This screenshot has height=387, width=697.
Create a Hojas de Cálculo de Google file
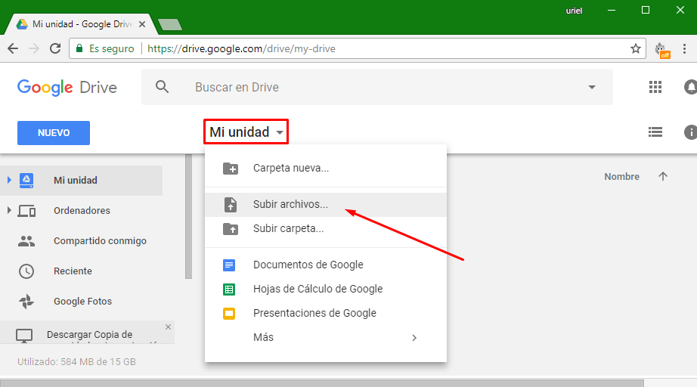click(326, 289)
